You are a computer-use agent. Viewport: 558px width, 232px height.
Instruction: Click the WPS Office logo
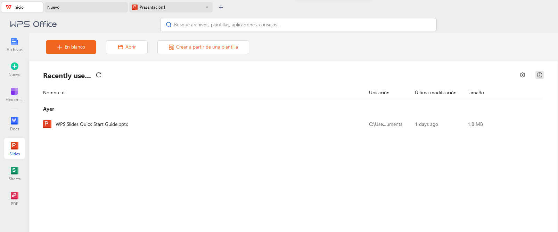click(33, 24)
